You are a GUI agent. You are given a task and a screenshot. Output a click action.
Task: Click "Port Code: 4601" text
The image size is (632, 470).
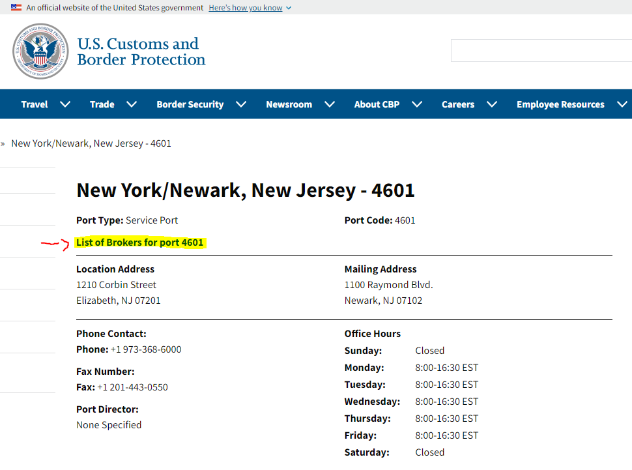[x=380, y=220]
